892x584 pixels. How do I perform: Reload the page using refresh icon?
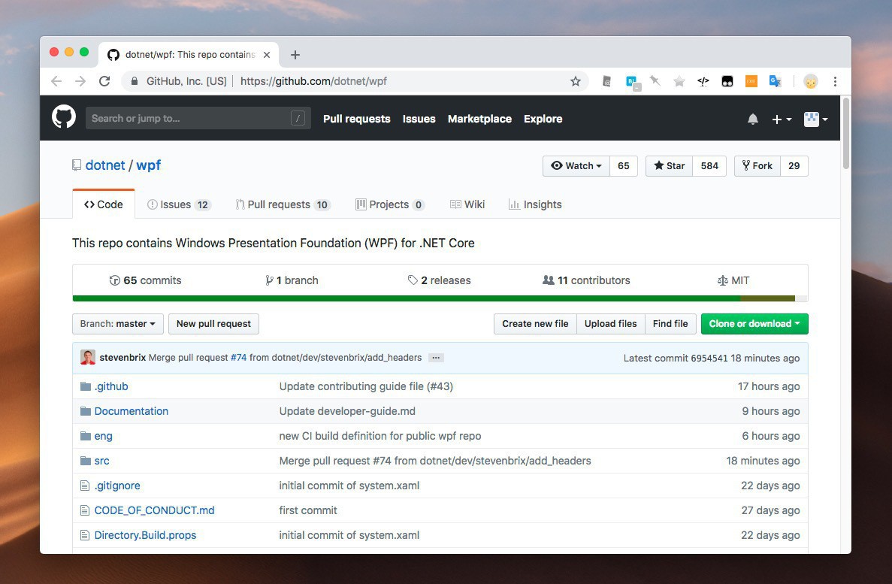click(104, 81)
